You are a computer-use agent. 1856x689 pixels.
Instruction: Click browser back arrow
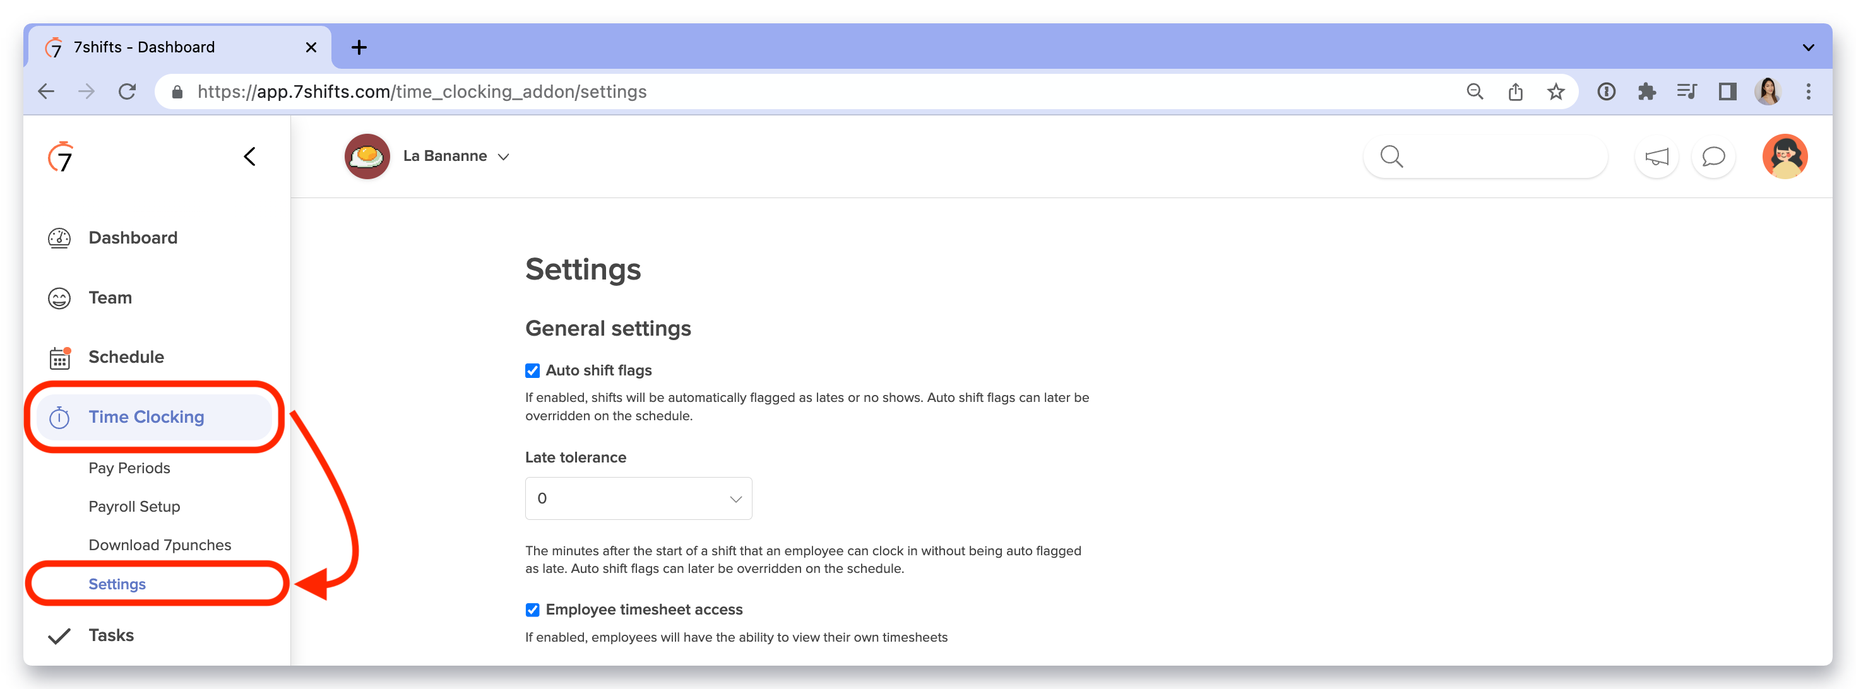click(x=46, y=91)
